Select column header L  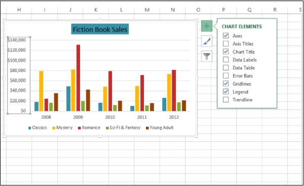pos(122,10)
